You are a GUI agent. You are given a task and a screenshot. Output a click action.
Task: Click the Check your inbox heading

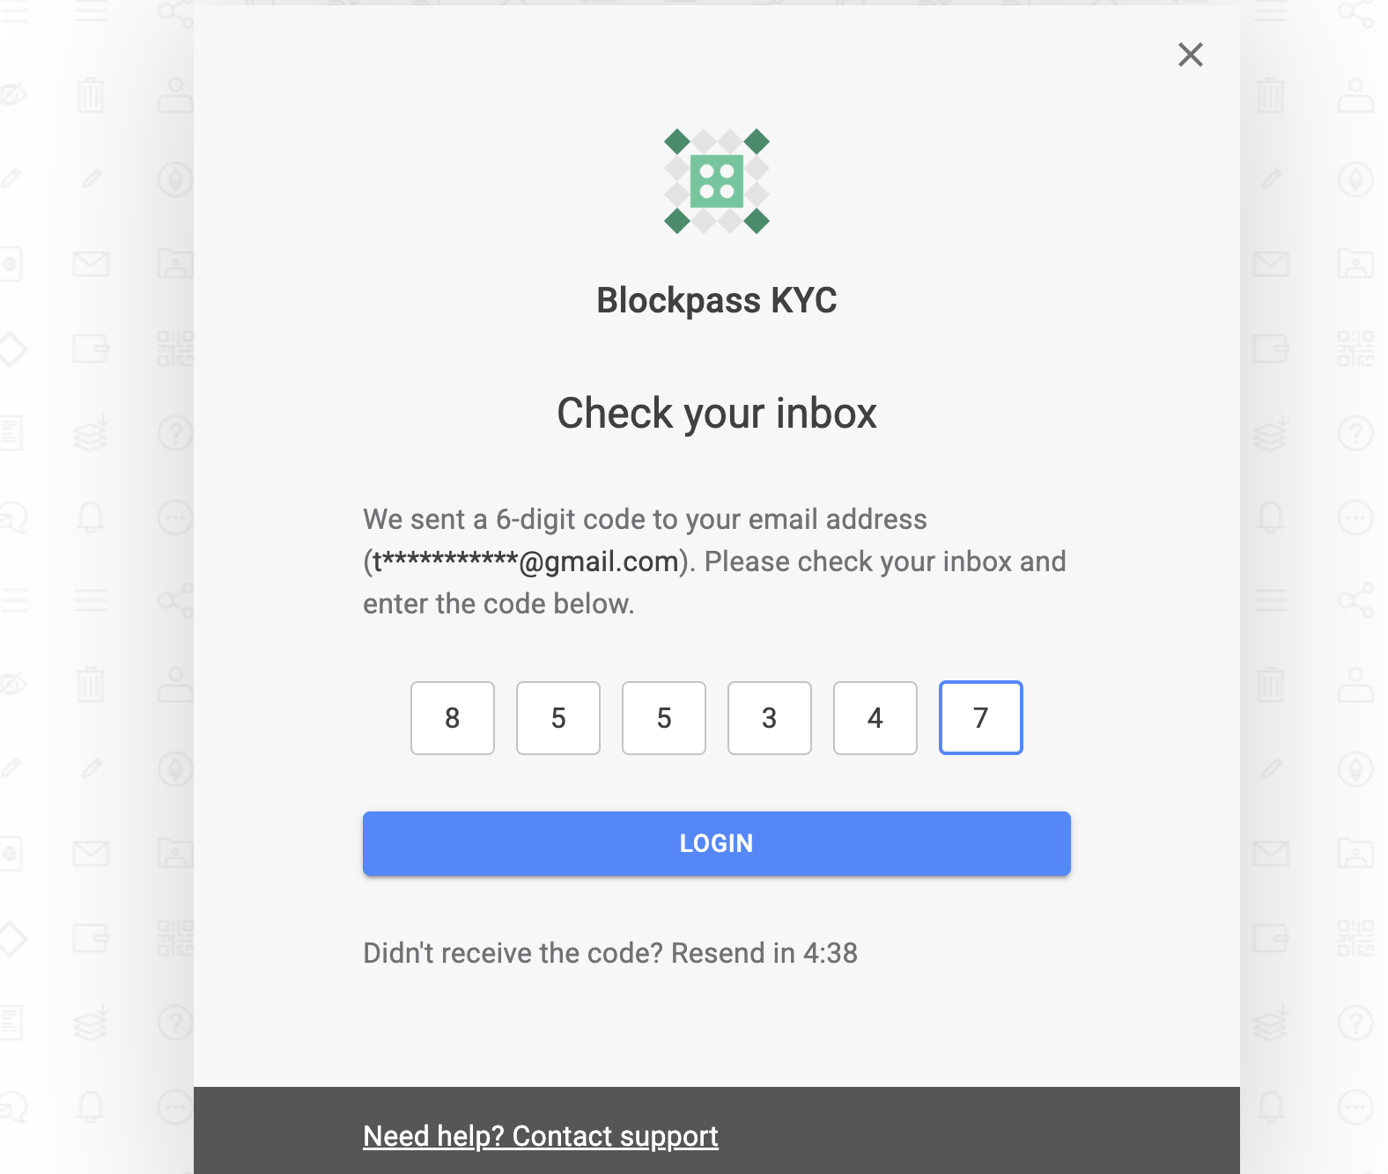(x=717, y=413)
